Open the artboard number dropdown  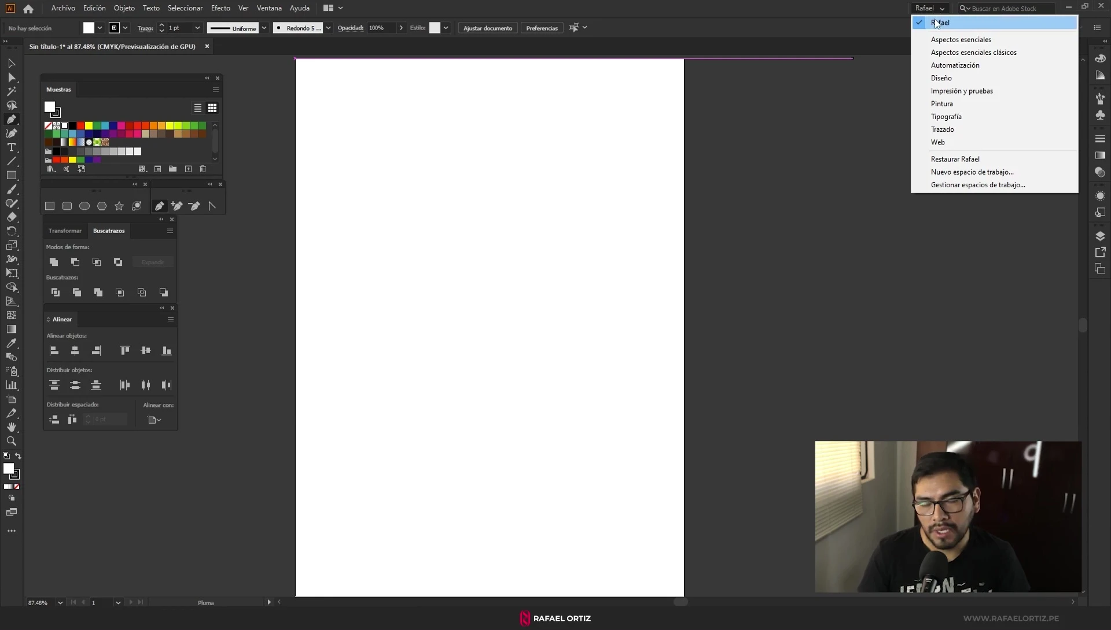118,603
